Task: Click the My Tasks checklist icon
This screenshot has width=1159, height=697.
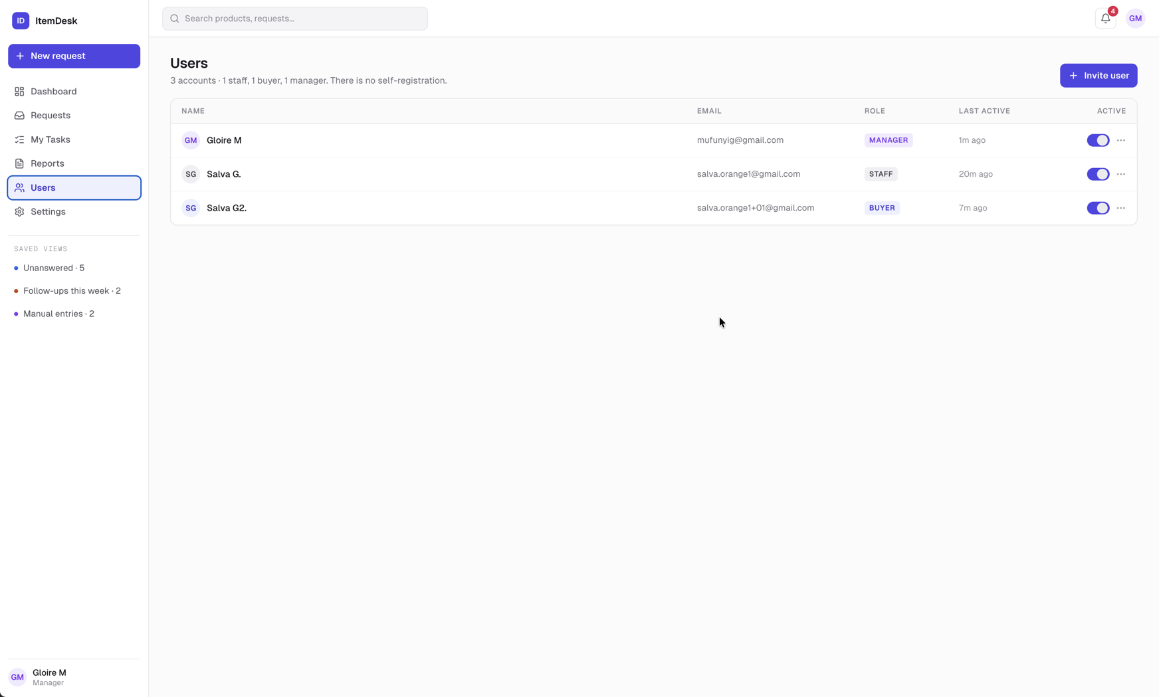Action: click(x=19, y=140)
